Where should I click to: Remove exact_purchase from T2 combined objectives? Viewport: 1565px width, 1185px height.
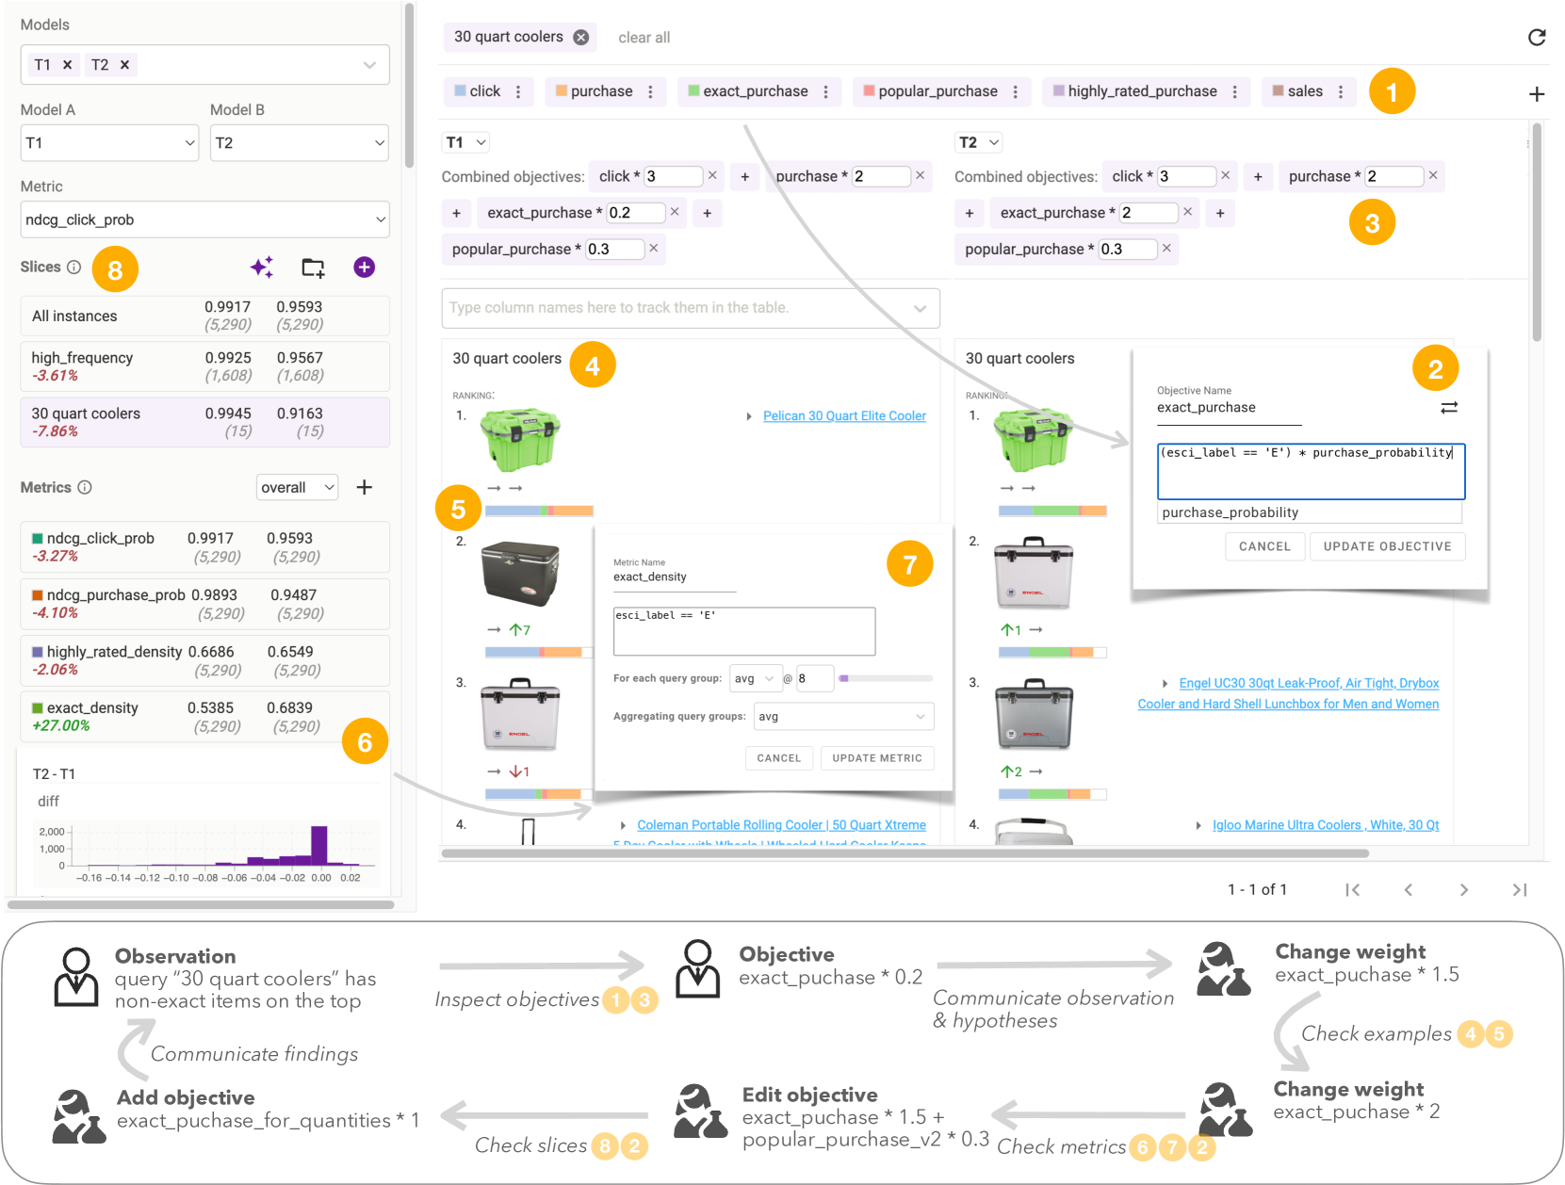point(1187,212)
